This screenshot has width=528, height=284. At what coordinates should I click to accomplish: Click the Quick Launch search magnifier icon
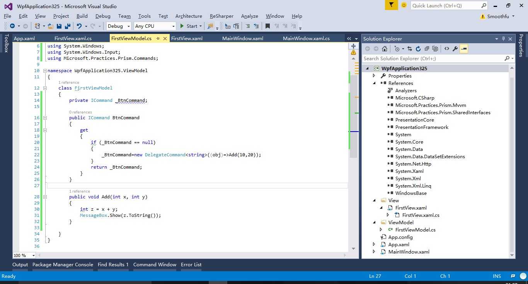pyautogui.click(x=484, y=5)
